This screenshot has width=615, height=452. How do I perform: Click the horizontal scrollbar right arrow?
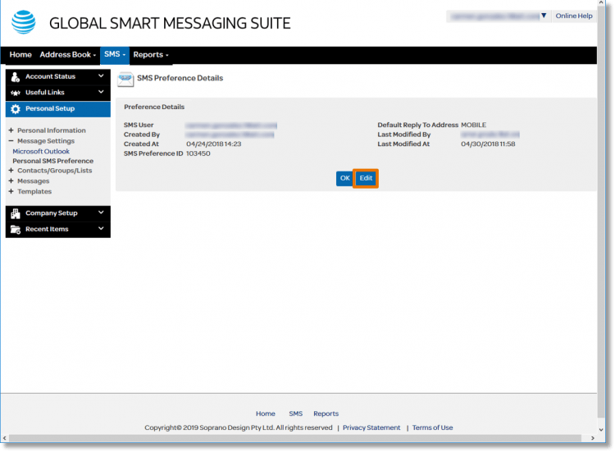pyautogui.click(x=593, y=438)
